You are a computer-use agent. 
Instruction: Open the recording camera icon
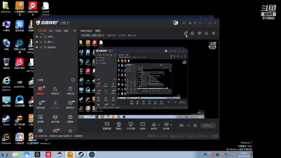[181, 125]
